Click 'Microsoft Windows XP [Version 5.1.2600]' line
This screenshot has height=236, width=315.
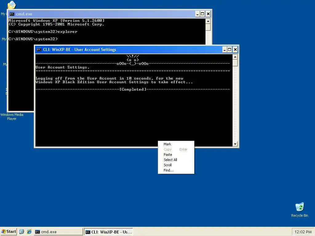pyautogui.click(x=57, y=21)
